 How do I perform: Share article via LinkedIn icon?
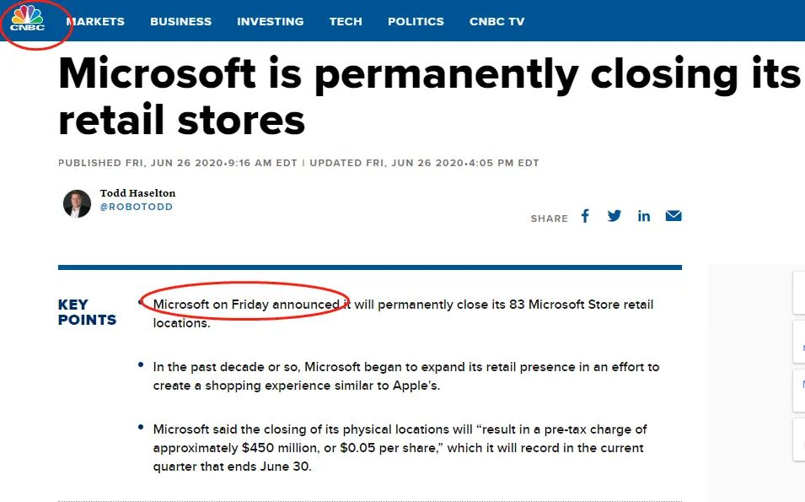coord(644,216)
